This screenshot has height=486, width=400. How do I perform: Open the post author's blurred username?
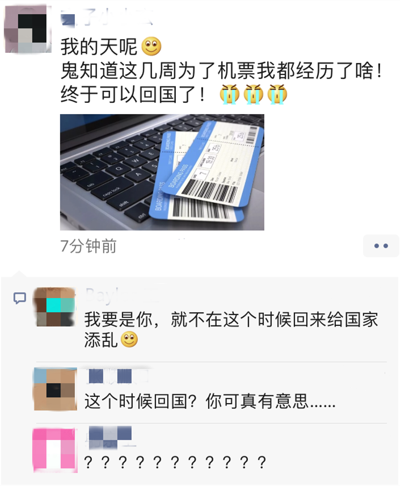tap(107, 16)
